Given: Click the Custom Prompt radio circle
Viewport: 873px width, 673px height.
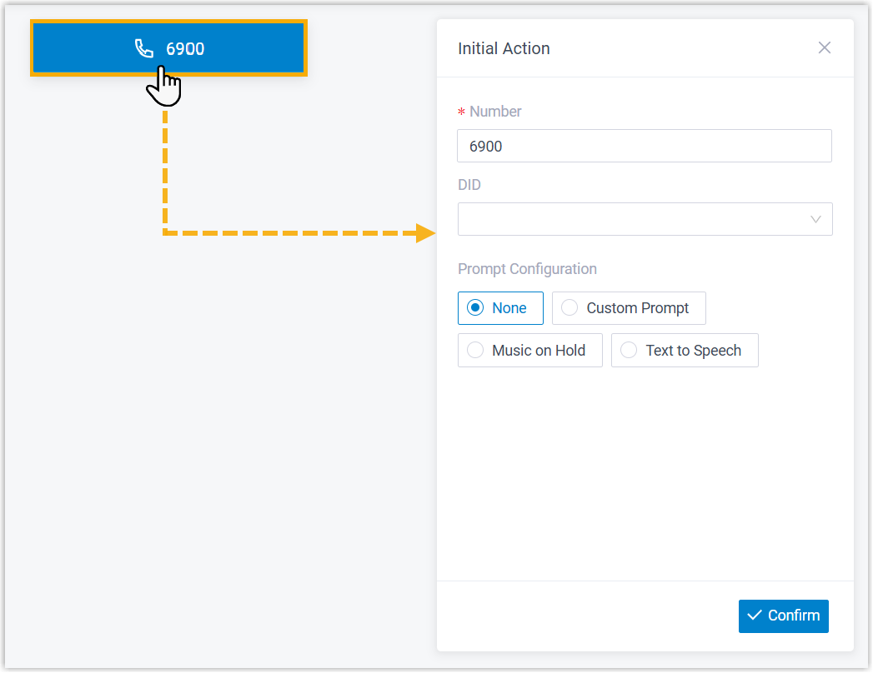Looking at the screenshot, I should click(x=569, y=308).
